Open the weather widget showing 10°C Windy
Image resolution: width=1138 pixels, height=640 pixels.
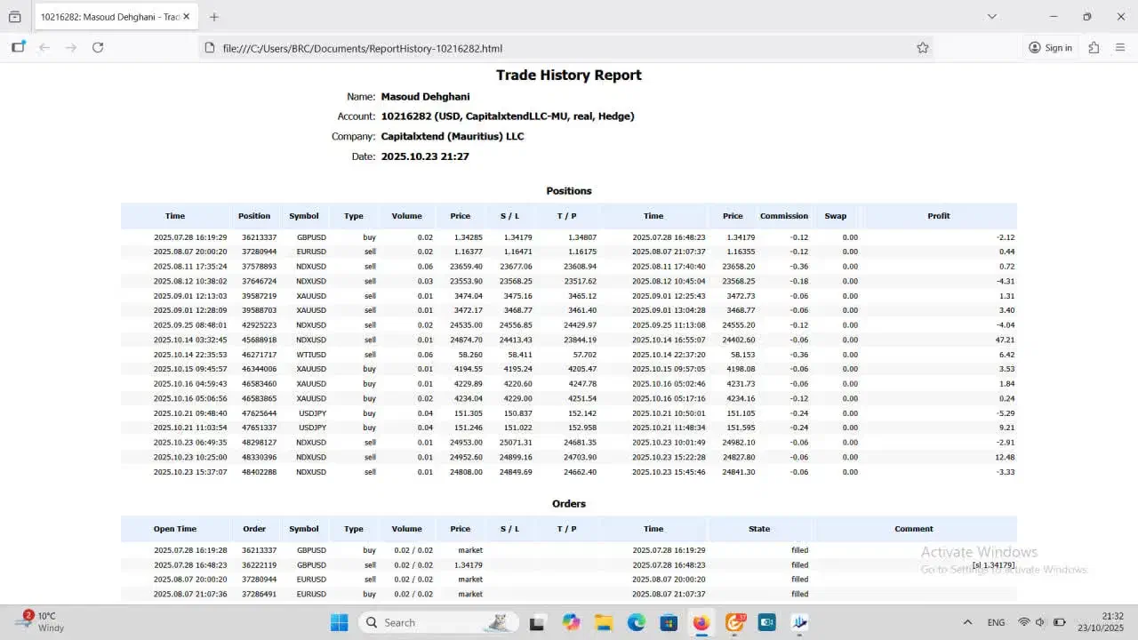click(40, 622)
